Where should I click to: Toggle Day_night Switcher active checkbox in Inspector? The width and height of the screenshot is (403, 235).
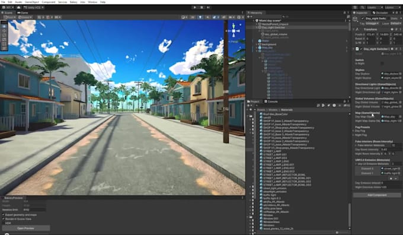[x=363, y=18]
